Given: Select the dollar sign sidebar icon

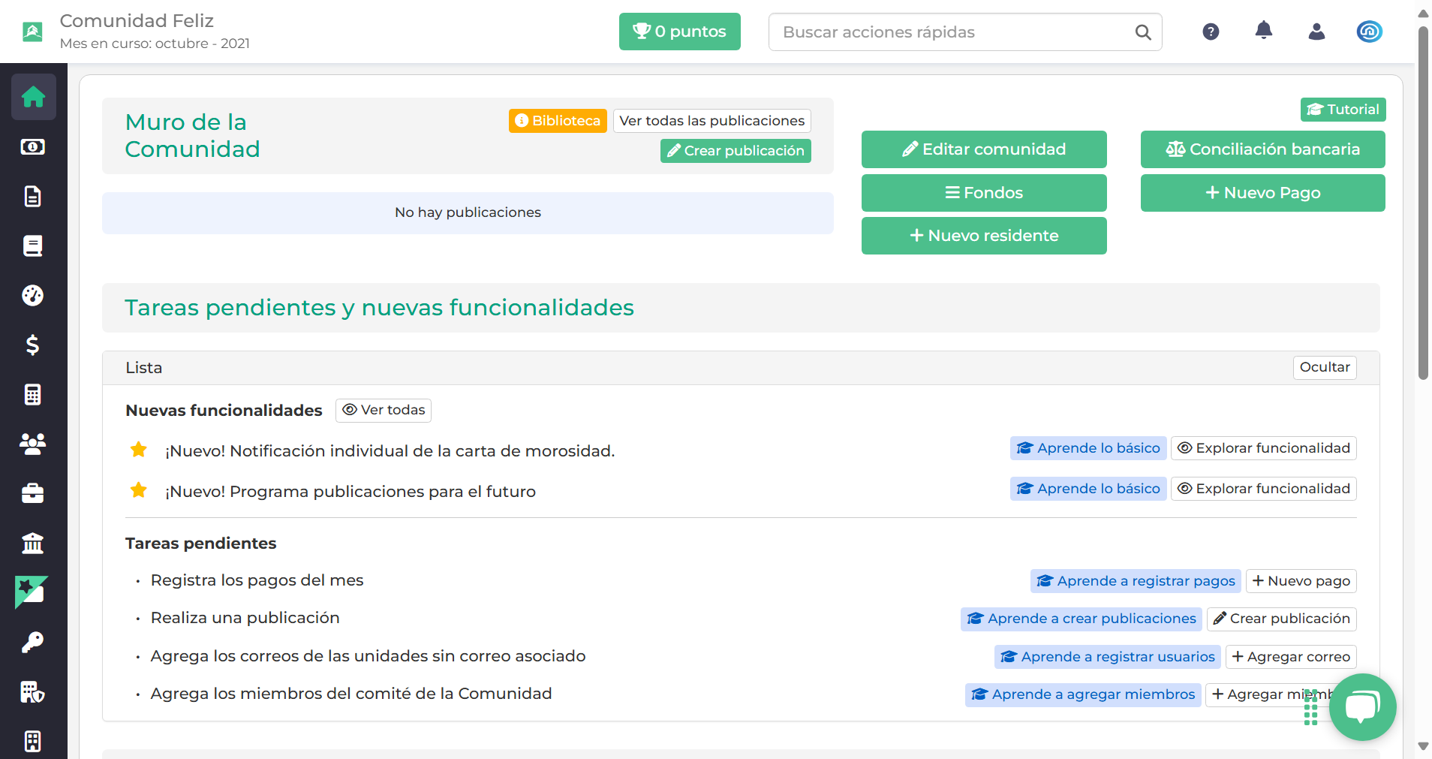Looking at the screenshot, I should pos(33,345).
